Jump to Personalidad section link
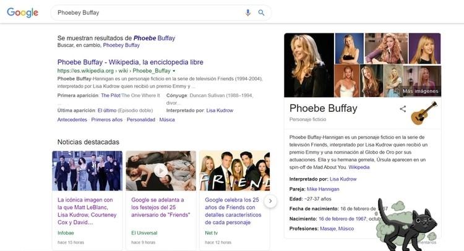 141,120
